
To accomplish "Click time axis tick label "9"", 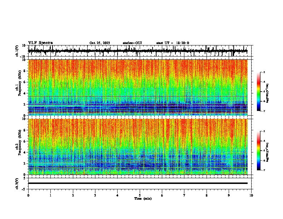I will (x=229, y=195).
